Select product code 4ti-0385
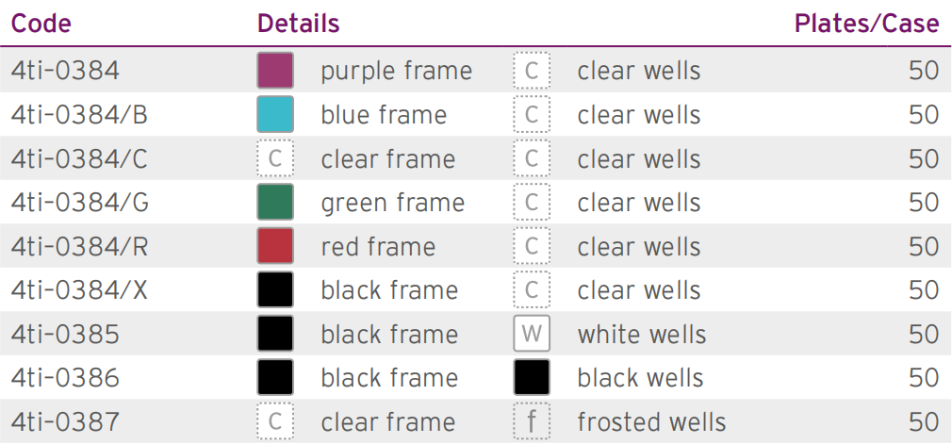The image size is (952, 444). point(65,335)
